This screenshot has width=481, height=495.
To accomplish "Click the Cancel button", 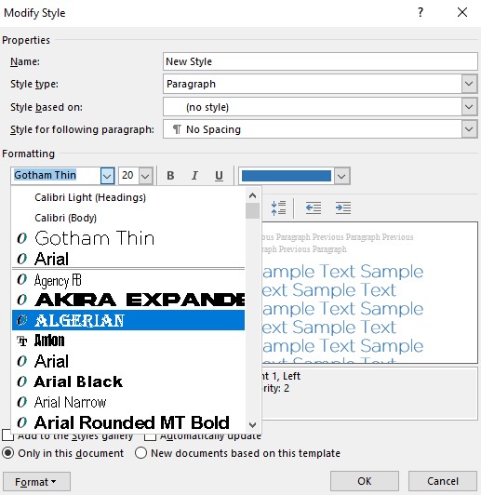I will [x=443, y=481].
